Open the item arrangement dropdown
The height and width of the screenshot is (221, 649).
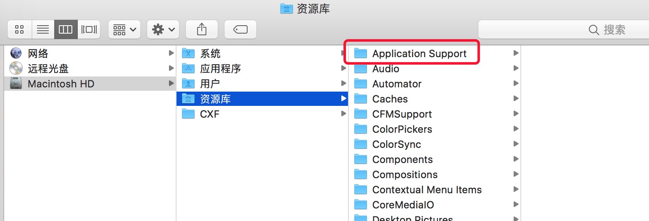tap(124, 29)
